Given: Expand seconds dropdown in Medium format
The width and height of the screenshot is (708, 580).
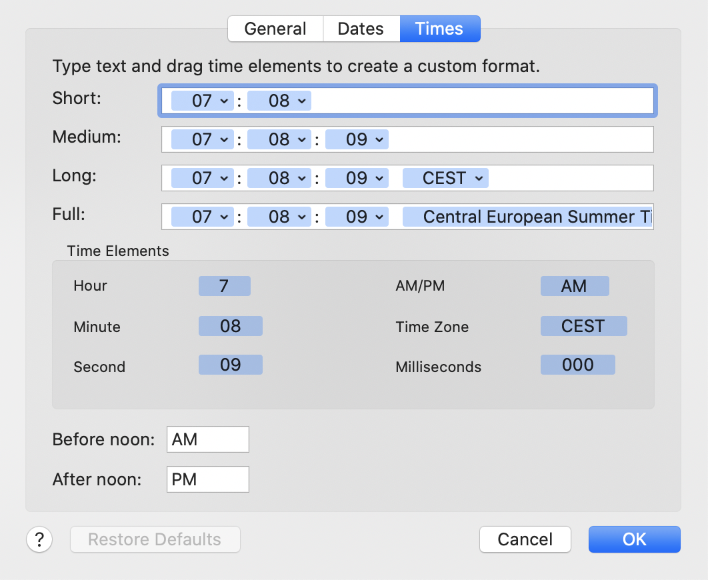Looking at the screenshot, I should [x=357, y=139].
